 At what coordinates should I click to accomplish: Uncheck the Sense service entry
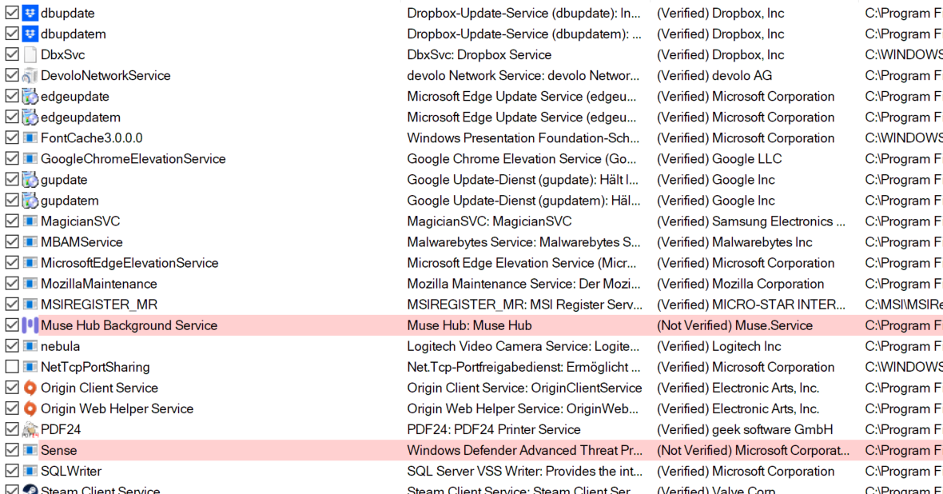(x=12, y=450)
